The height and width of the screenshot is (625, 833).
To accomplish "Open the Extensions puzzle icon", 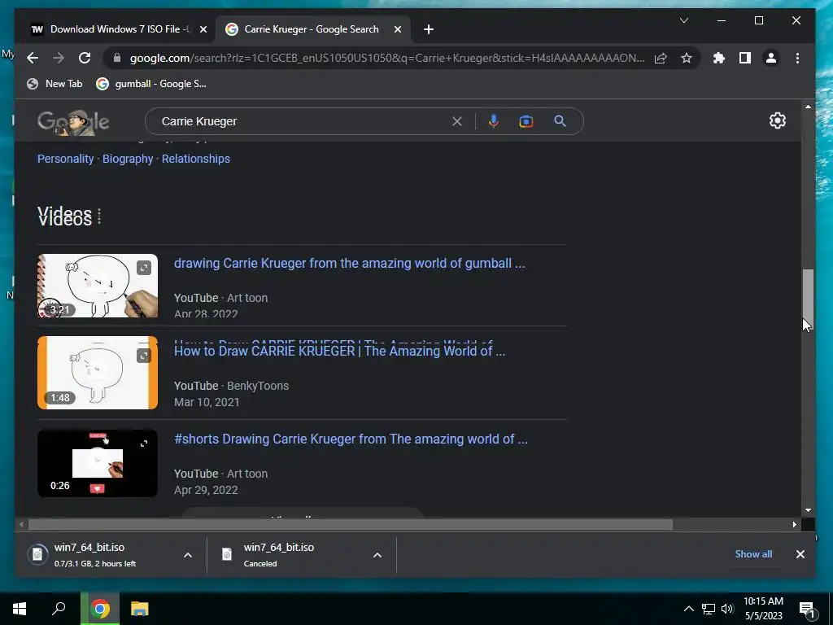I will pyautogui.click(x=719, y=58).
